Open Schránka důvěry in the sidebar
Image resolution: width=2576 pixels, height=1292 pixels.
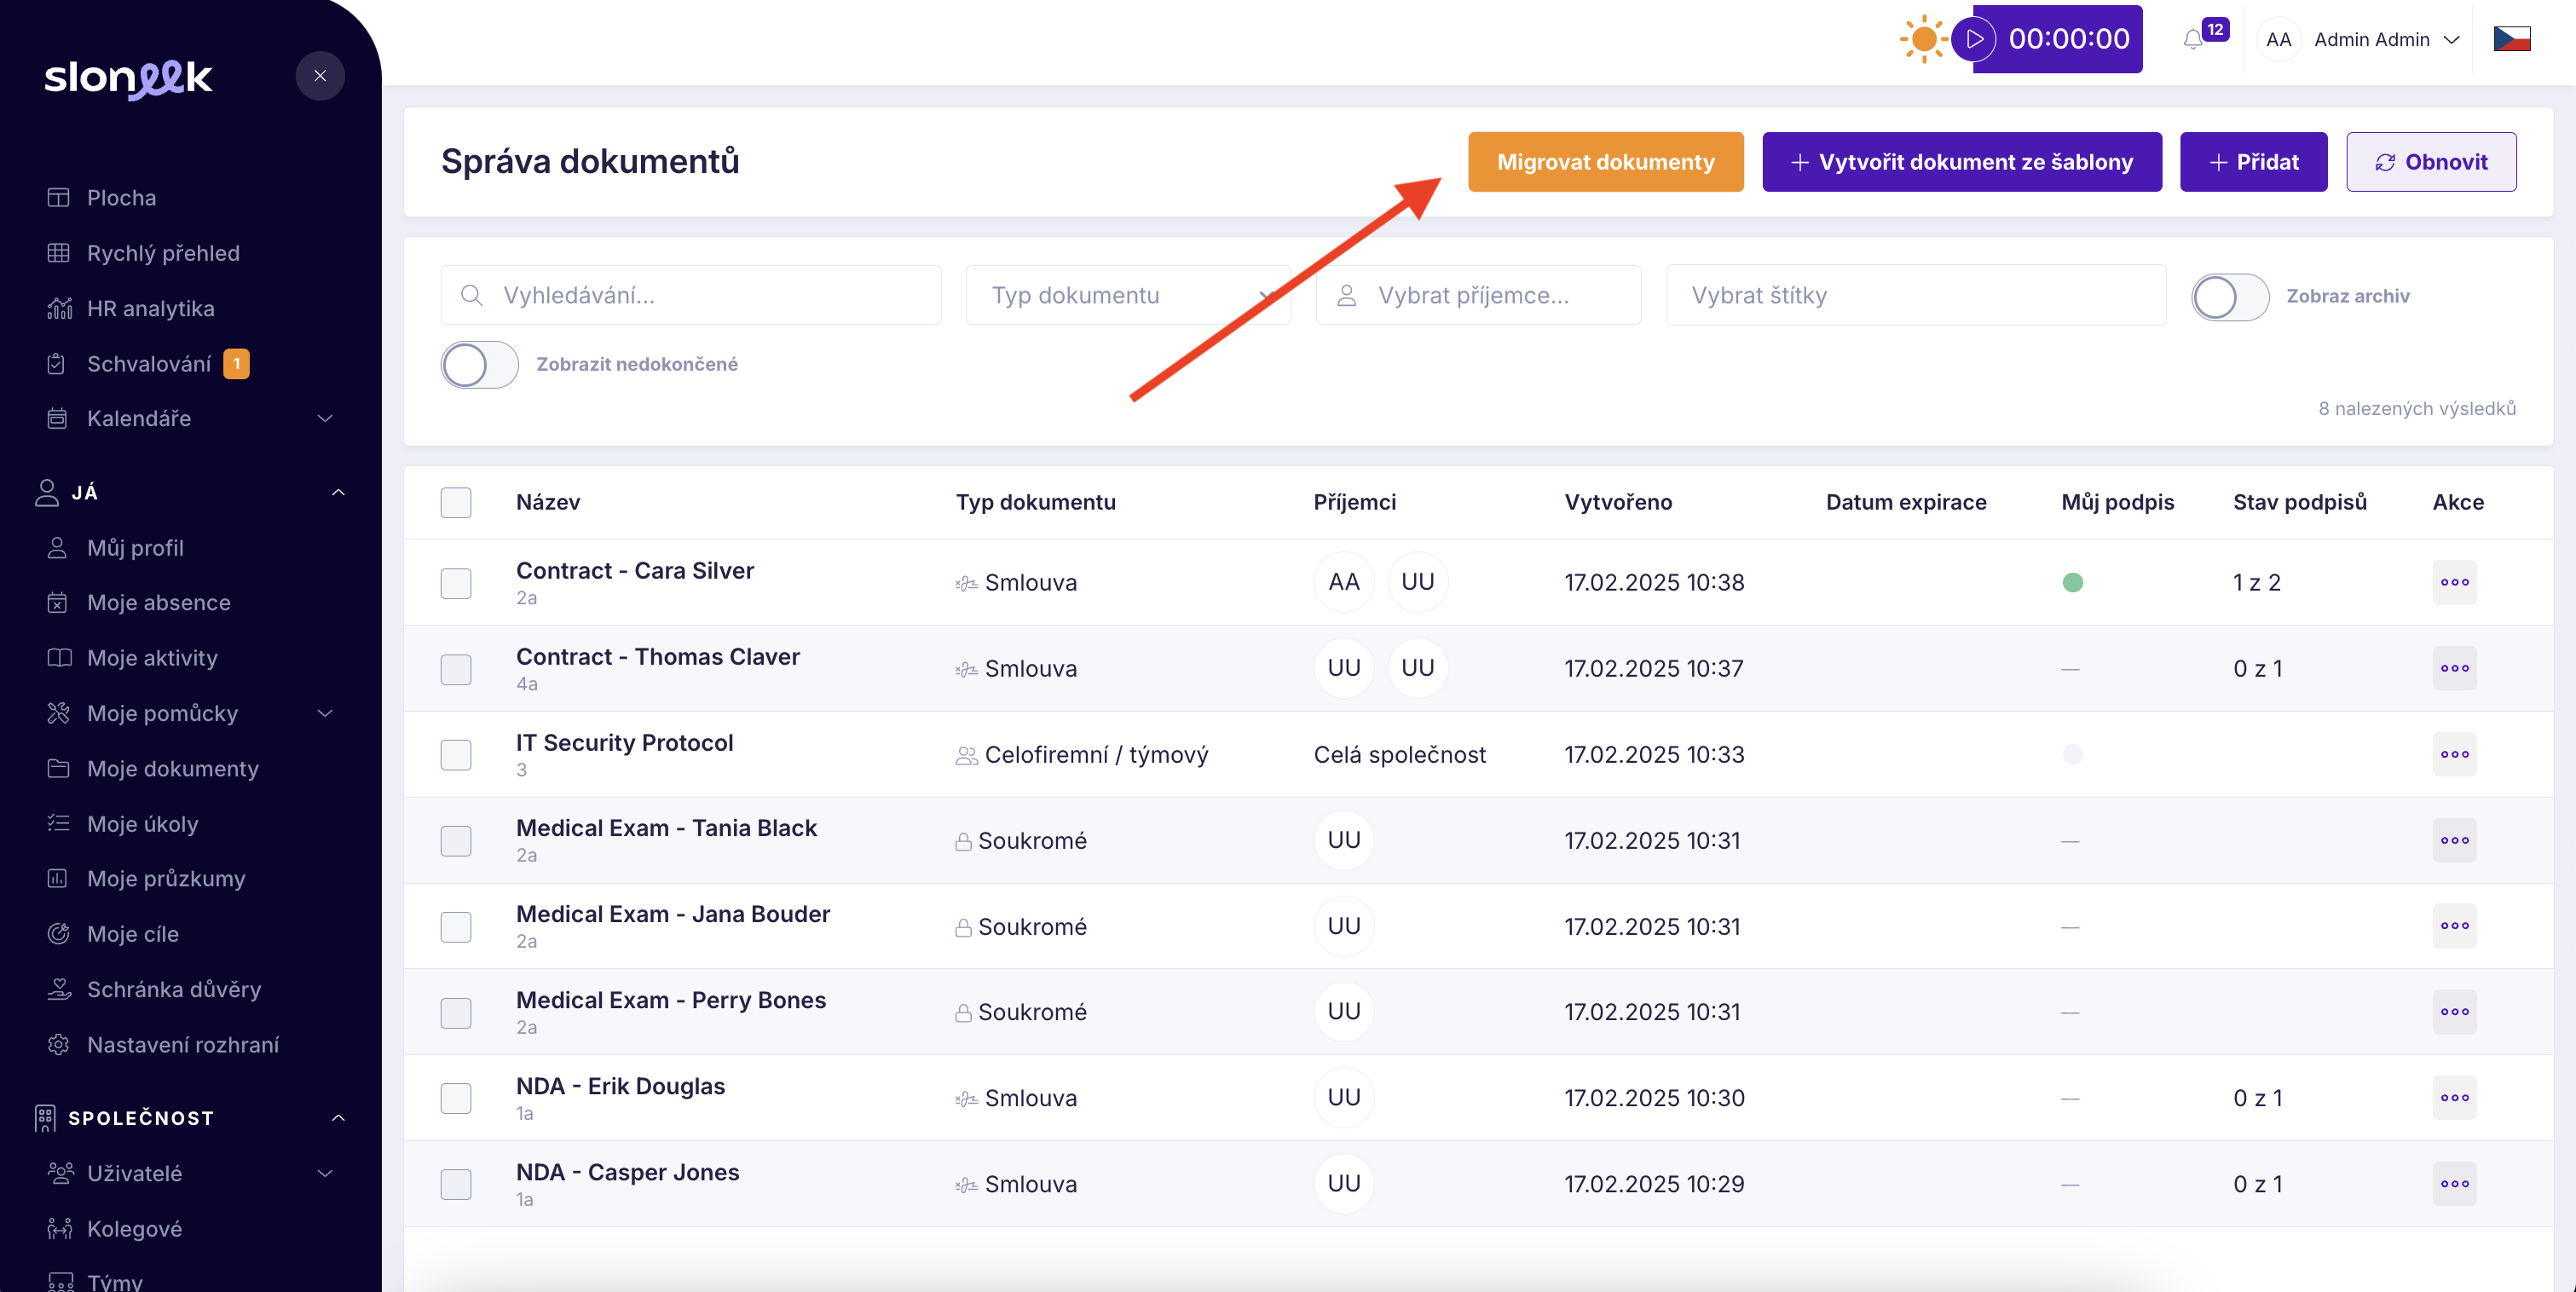tap(174, 989)
